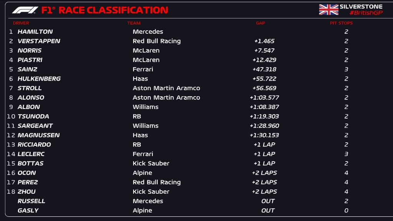Screen dimensions: 393x221
Task: Click Albon's +1:08.387 gap time
Action: tap(264, 107)
